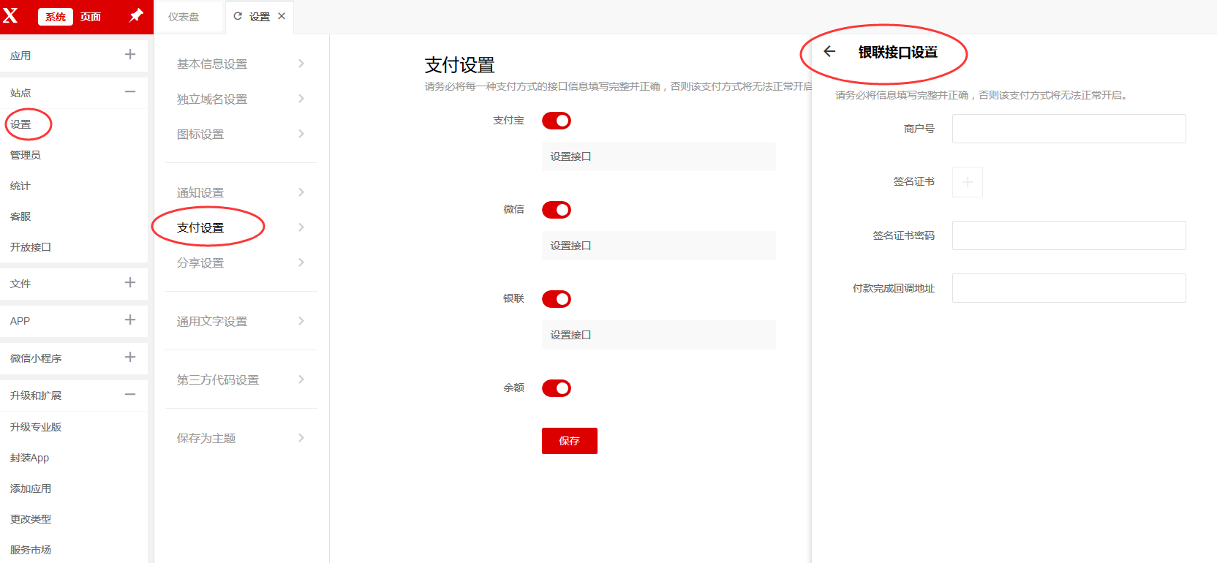Image resolution: width=1217 pixels, height=563 pixels.
Task: Select 管理员 in the left sidebar
Action: (26, 155)
